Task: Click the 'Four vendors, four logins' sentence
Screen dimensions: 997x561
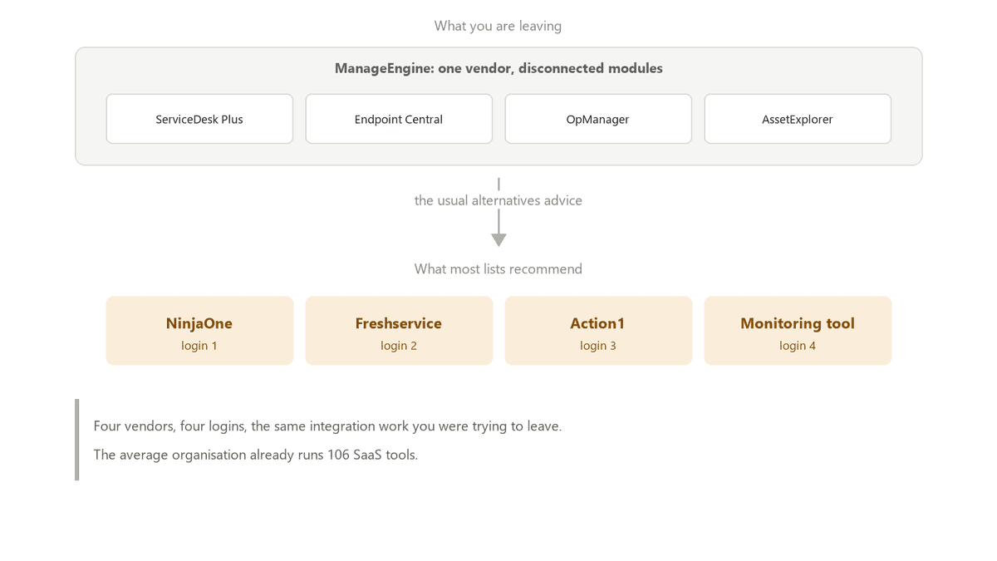Action: [327, 426]
